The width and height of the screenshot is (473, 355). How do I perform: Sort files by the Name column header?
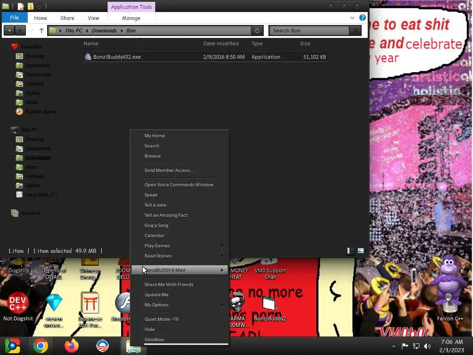(x=140, y=43)
